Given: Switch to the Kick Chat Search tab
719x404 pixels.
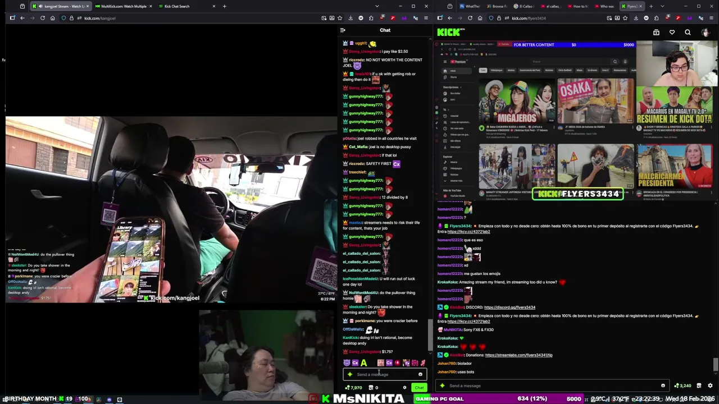Looking at the screenshot, I should (185, 6).
